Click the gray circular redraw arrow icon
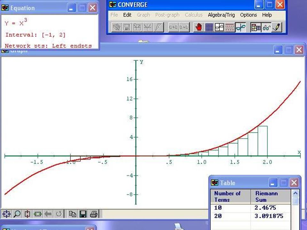 (59, 214)
